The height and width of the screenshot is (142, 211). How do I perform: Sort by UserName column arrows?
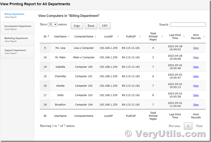[x=68, y=36]
